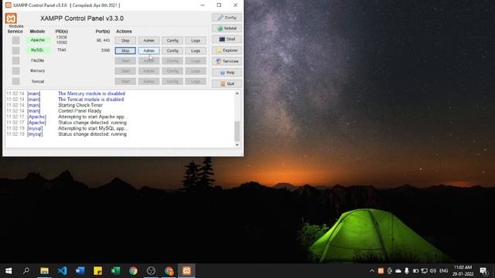Open the notification center icon
Screen dimensions: 495x278
[483, 271]
